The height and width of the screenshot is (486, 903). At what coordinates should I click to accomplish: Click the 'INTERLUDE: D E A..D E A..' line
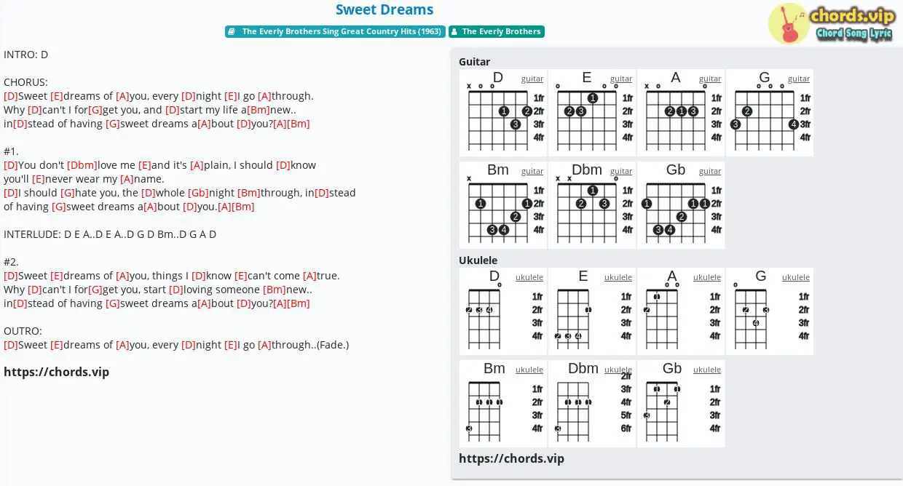(x=110, y=234)
